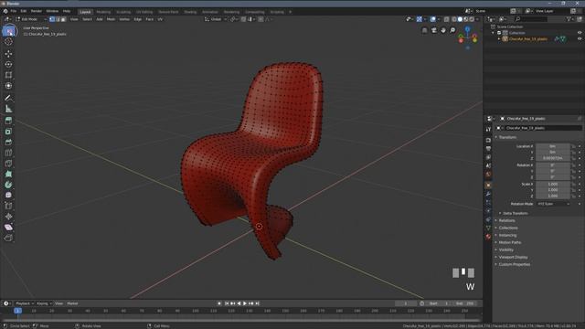Viewport: 585px width, 329px height.
Task: Open the Global transform orientation dropdown
Action: click(x=216, y=19)
